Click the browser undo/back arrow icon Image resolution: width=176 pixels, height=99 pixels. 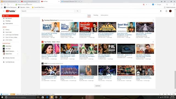coord(8,4)
